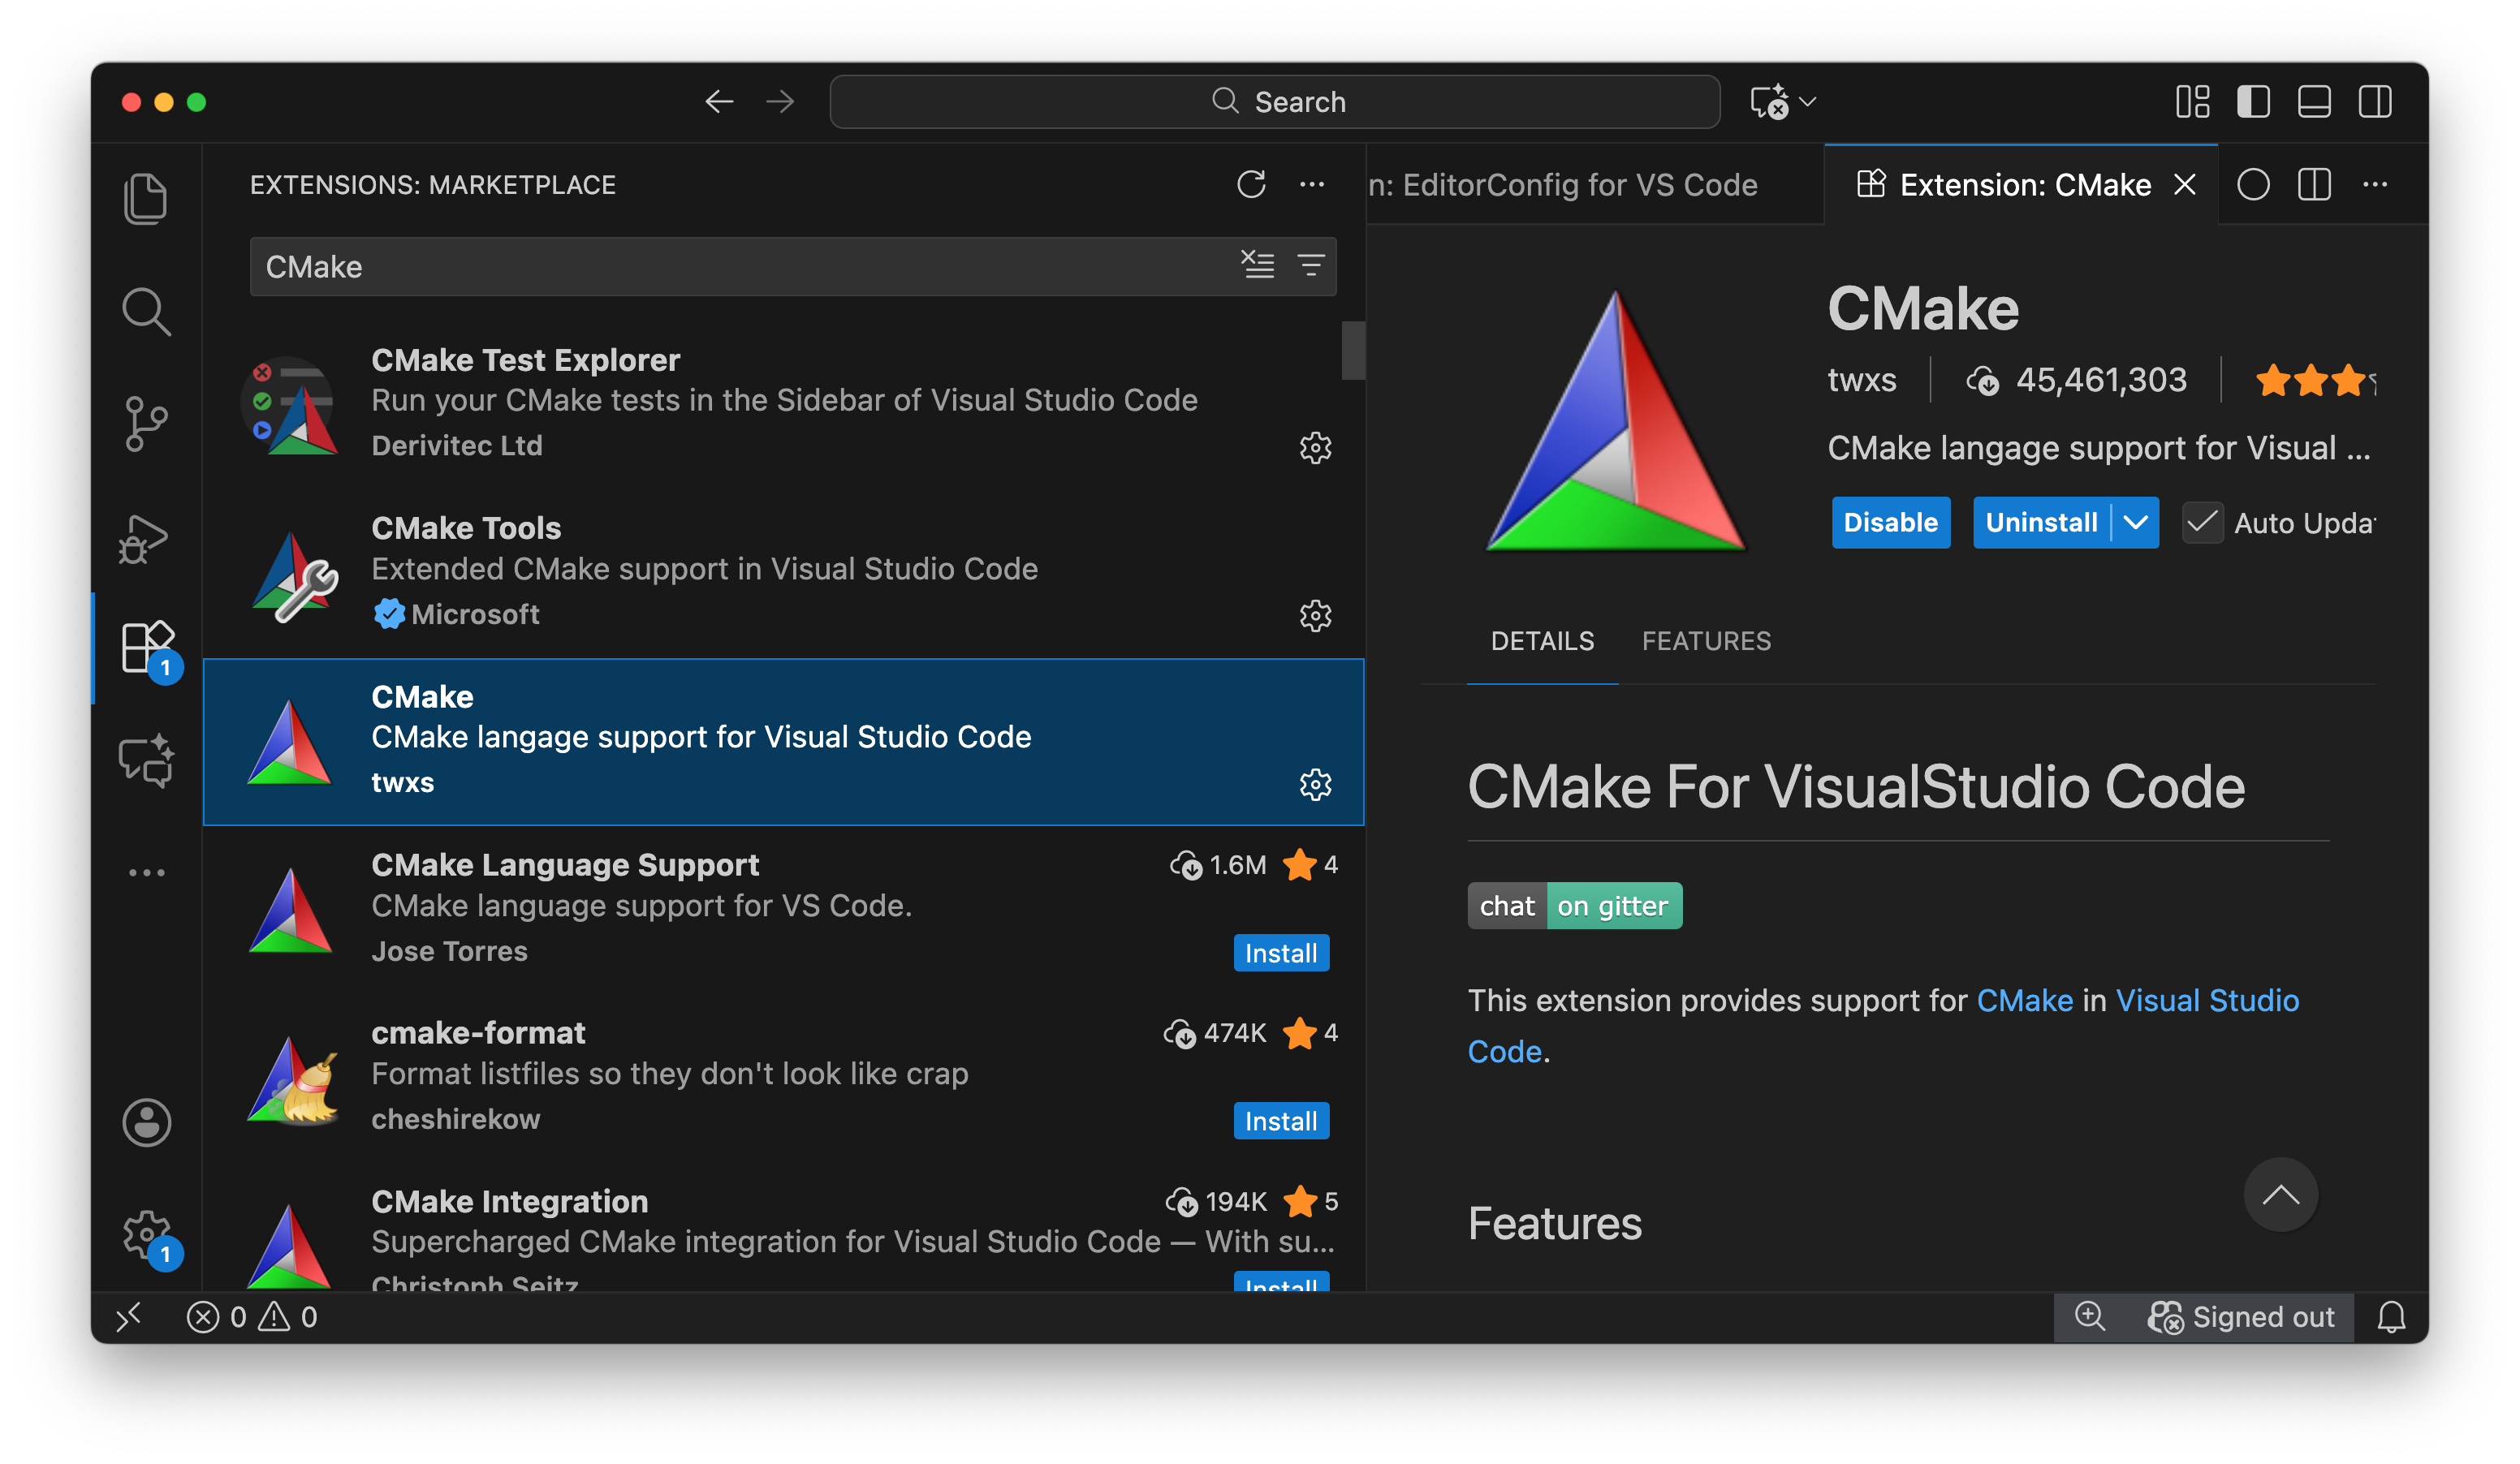Refresh the extensions marketplace list
This screenshot has width=2520, height=1464.
point(1251,185)
